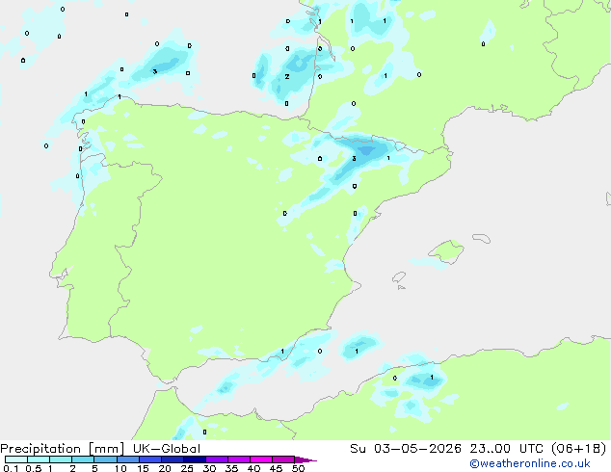The width and height of the screenshot is (611, 472).
Task: Click the '23:00 UTC' time text
Action: click(506, 449)
